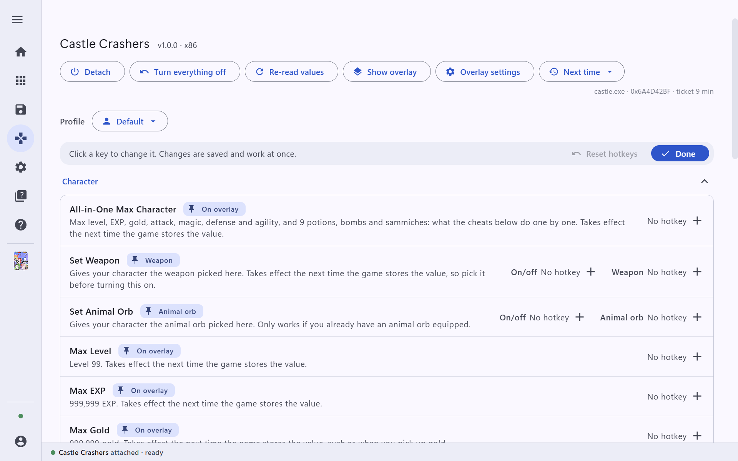738x461 pixels.
Task: Click the castle.exe process info text
Action: pos(654,91)
